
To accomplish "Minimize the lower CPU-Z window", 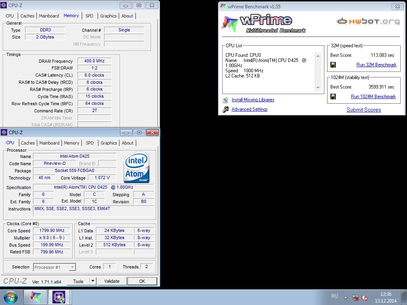I will 126,133.
